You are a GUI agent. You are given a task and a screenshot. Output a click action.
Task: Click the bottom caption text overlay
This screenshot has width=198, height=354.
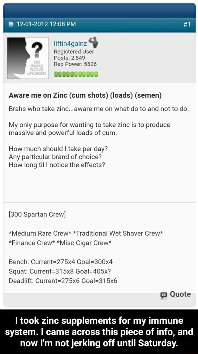(x=99, y=332)
